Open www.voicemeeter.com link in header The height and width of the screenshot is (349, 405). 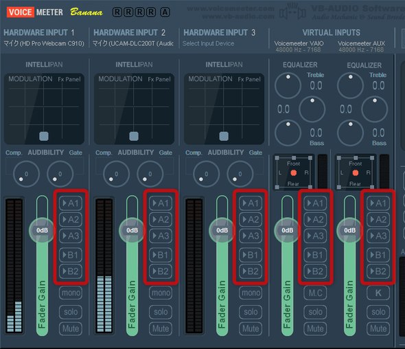click(x=231, y=8)
